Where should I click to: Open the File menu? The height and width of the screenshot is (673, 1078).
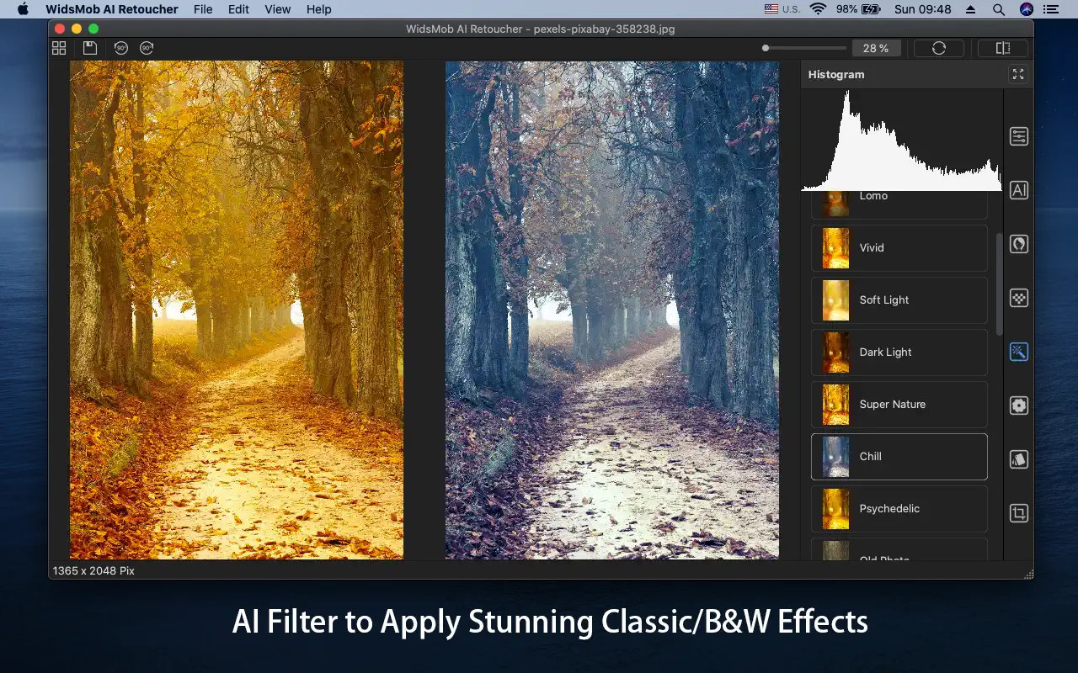[203, 9]
